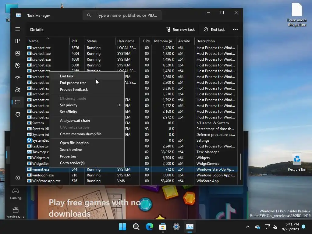Select svchost.exe with PID 6376
This screenshot has width=312, height=234.
tap(132, 48)
